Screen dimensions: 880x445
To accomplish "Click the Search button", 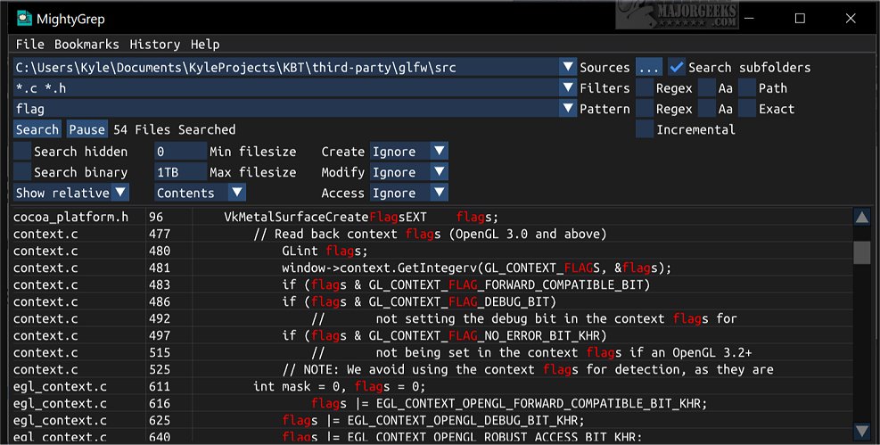I will (x=37, y=129).
